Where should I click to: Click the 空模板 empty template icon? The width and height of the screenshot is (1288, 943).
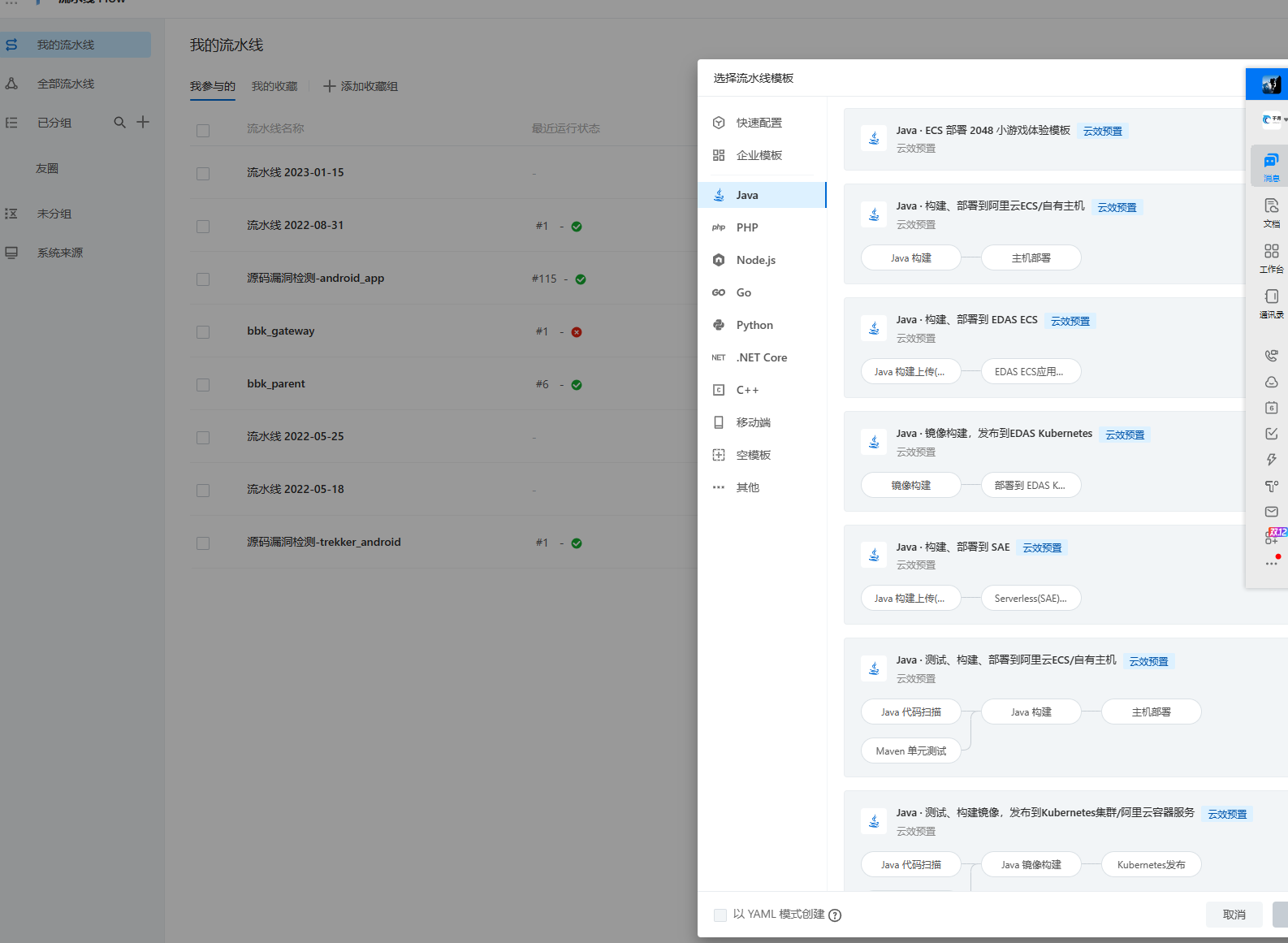[719, 455]
